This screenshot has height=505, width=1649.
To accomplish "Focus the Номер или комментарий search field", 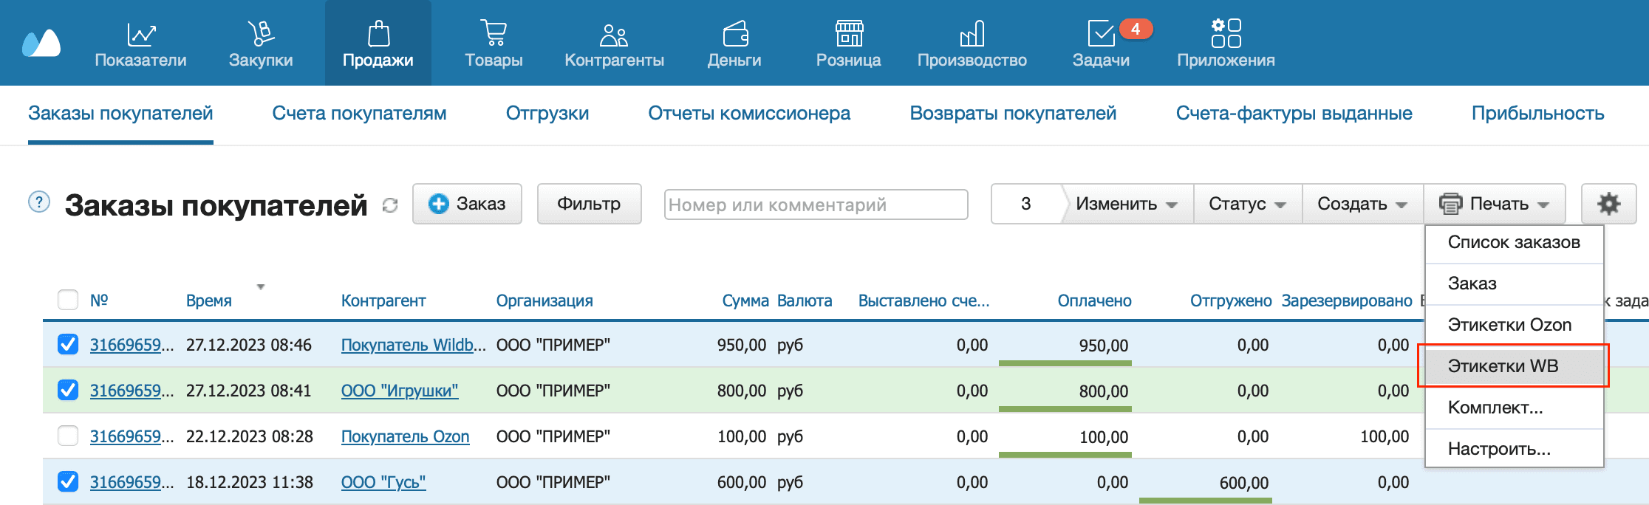I will click(816, 205).
